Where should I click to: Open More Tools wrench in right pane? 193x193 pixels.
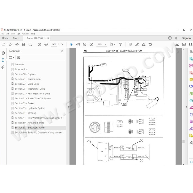coord(191,143)
